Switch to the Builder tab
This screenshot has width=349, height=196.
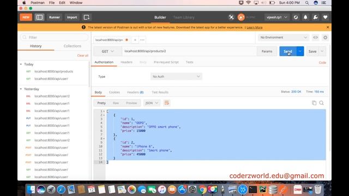tap(160, 17)
